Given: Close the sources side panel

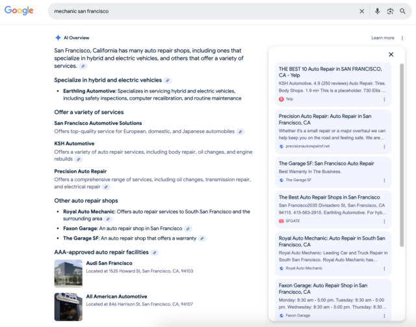Looking at the screenshot, I should [391, 55].
